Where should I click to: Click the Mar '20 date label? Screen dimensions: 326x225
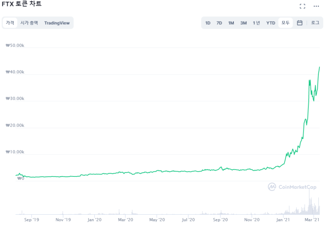pos(125,219)
